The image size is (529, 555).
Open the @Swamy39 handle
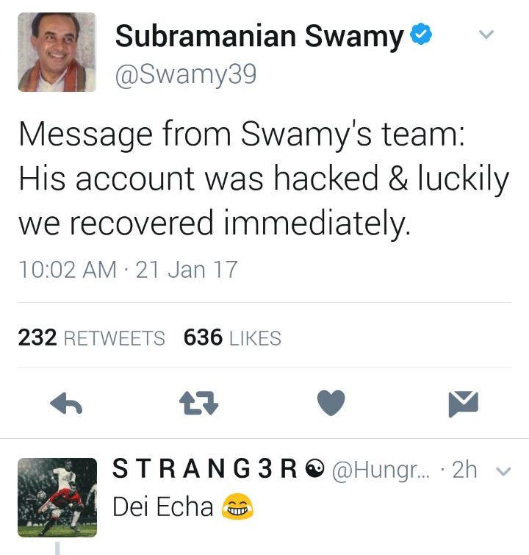point(186,74)
